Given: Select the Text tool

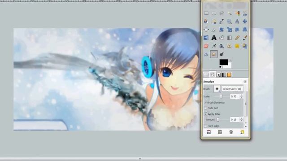Looking at the screenshot, I should [214, 38].
